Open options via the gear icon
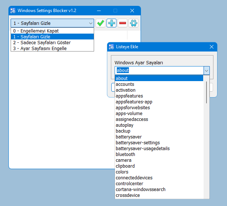Image resolution: width=227 pixels, height=206 pixels. pyautogui.click(x=134, y=23)
